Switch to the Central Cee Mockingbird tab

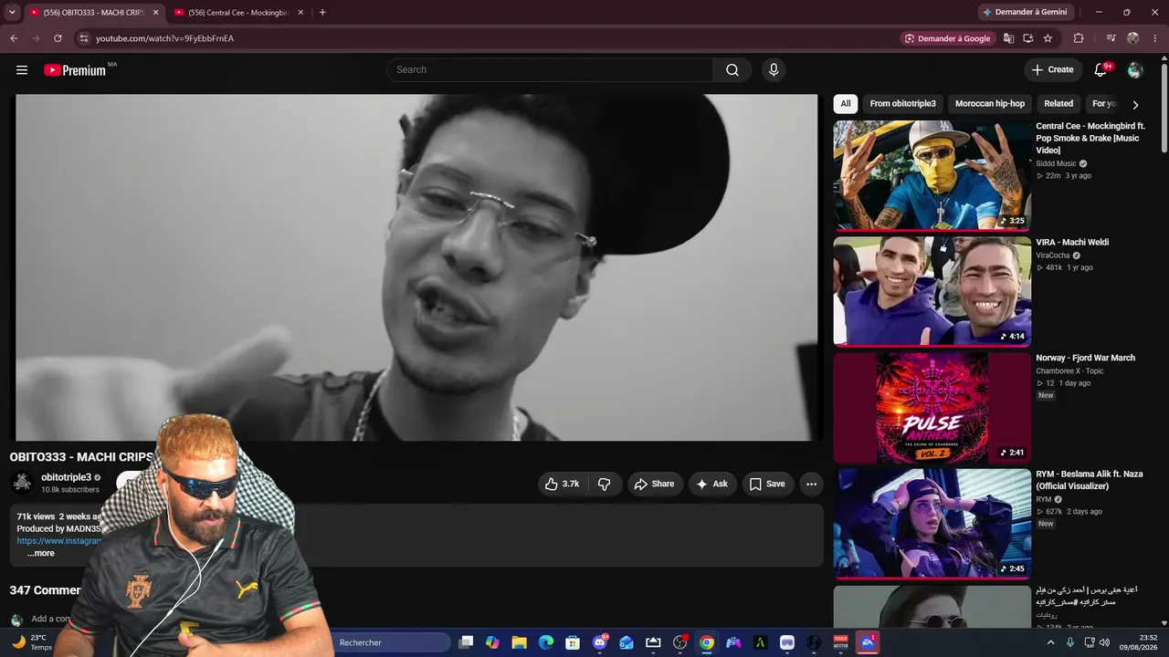239,13
